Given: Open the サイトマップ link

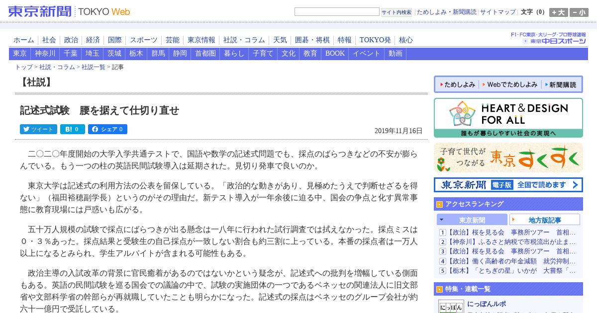Looking at the screenshot, I should point(498,12).
